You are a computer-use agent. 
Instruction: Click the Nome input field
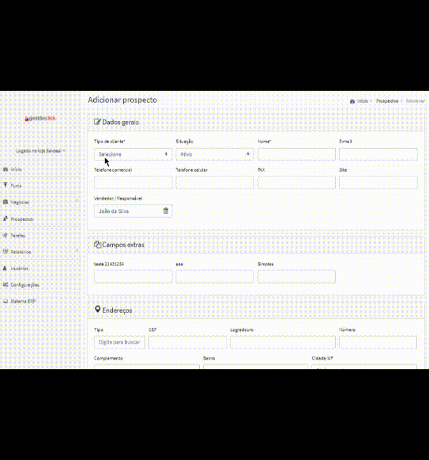tap(296, 154)
